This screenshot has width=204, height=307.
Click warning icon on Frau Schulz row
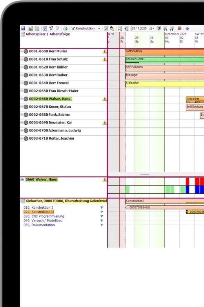(x=104, y=59)
